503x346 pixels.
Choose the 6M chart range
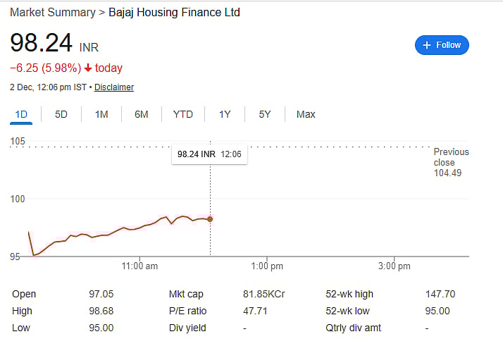pyautogui.click(x=142, y=114)
